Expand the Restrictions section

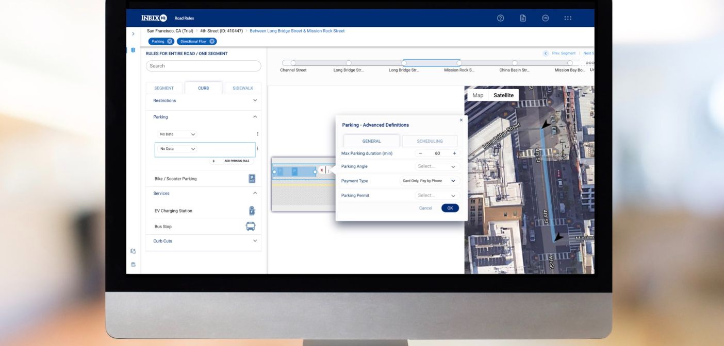[x=254, y=100]
